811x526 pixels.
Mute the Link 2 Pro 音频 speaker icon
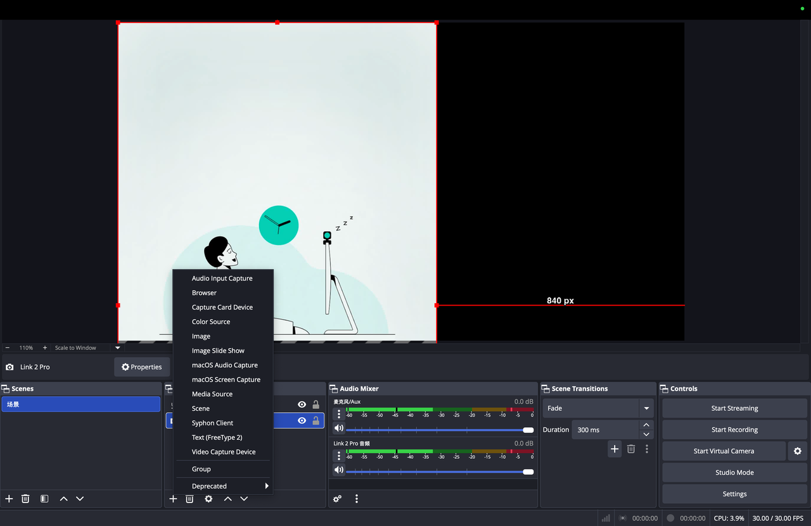(339, 470)
